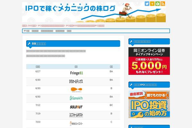
Task: Open the IPO投資の始め方 guide banner
Action: point(149,104)
